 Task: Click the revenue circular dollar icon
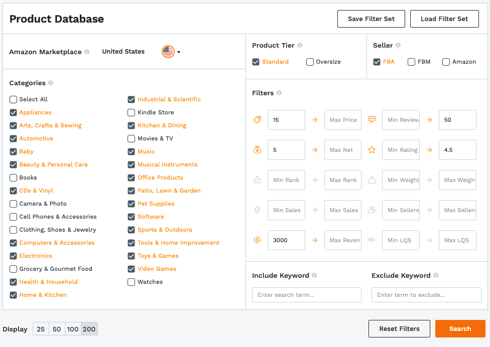click(x=257, y=240)
